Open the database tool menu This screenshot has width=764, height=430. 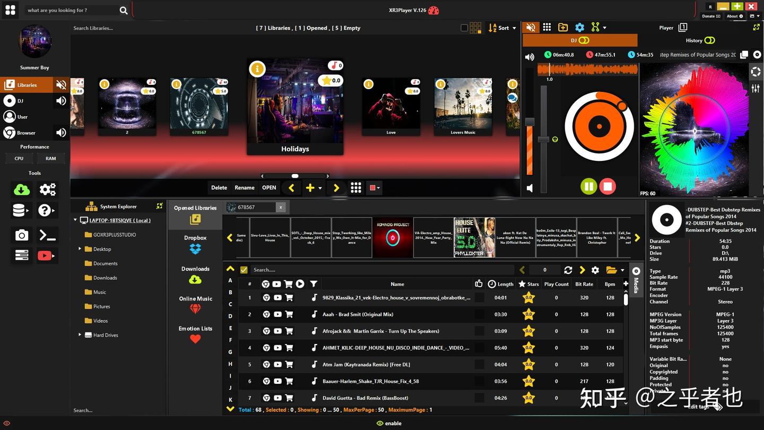21,211
